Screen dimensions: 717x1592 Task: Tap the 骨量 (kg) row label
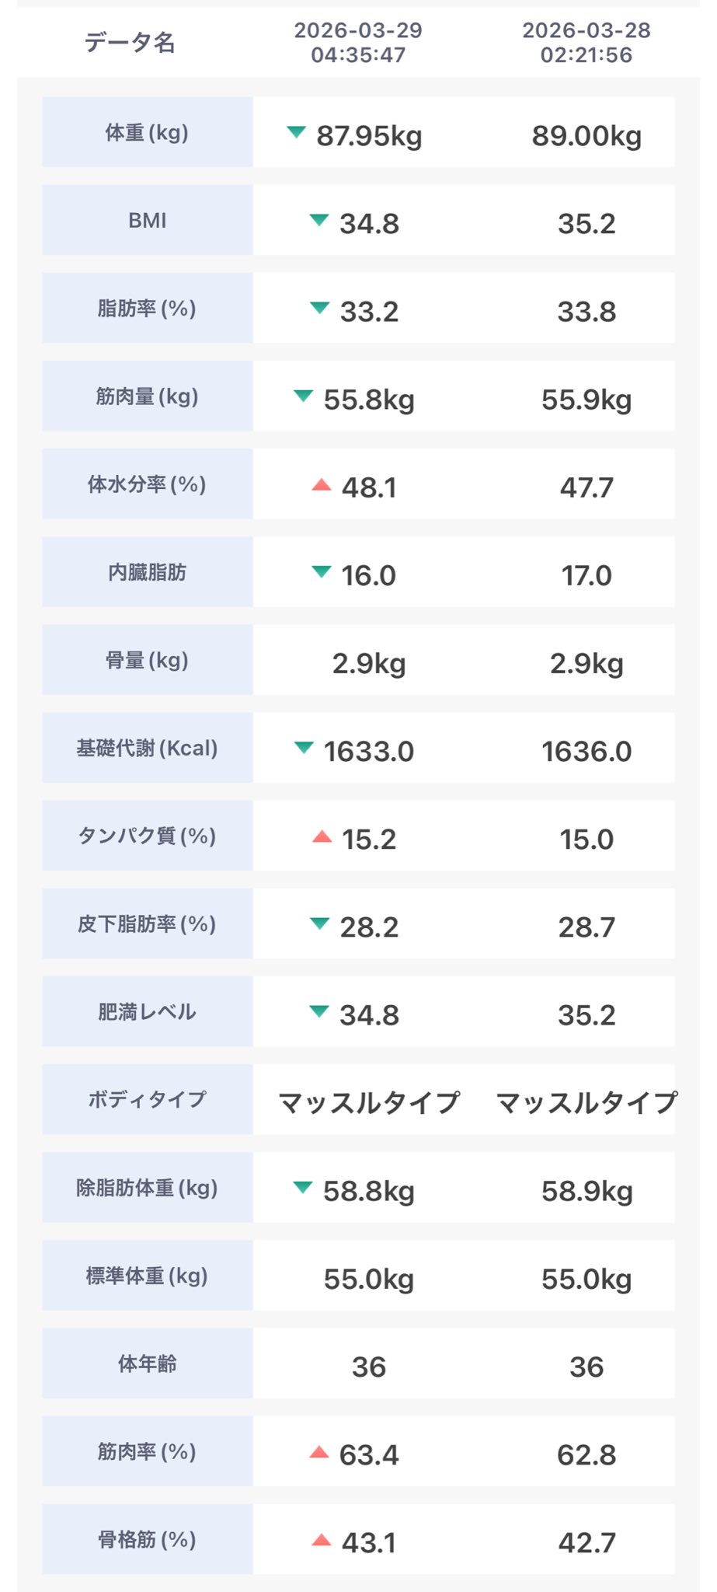pyautogui.click(x=147, y=661)
